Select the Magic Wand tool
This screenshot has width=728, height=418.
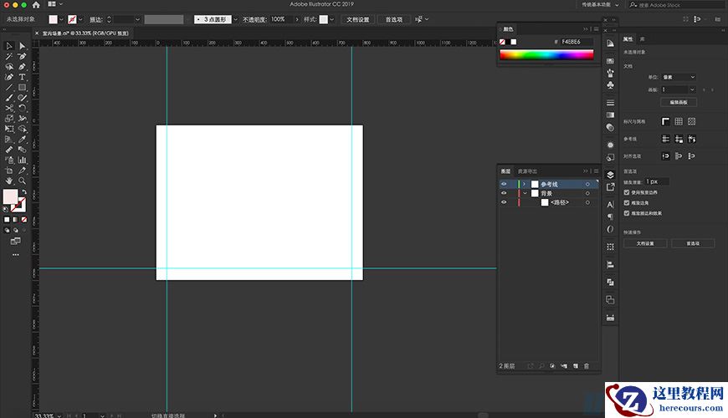point(9,56)
